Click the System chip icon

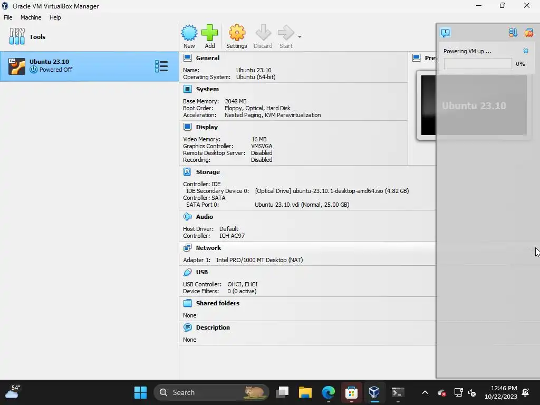pos(187,89)
